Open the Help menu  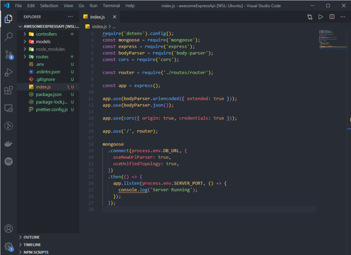[130, 6]
